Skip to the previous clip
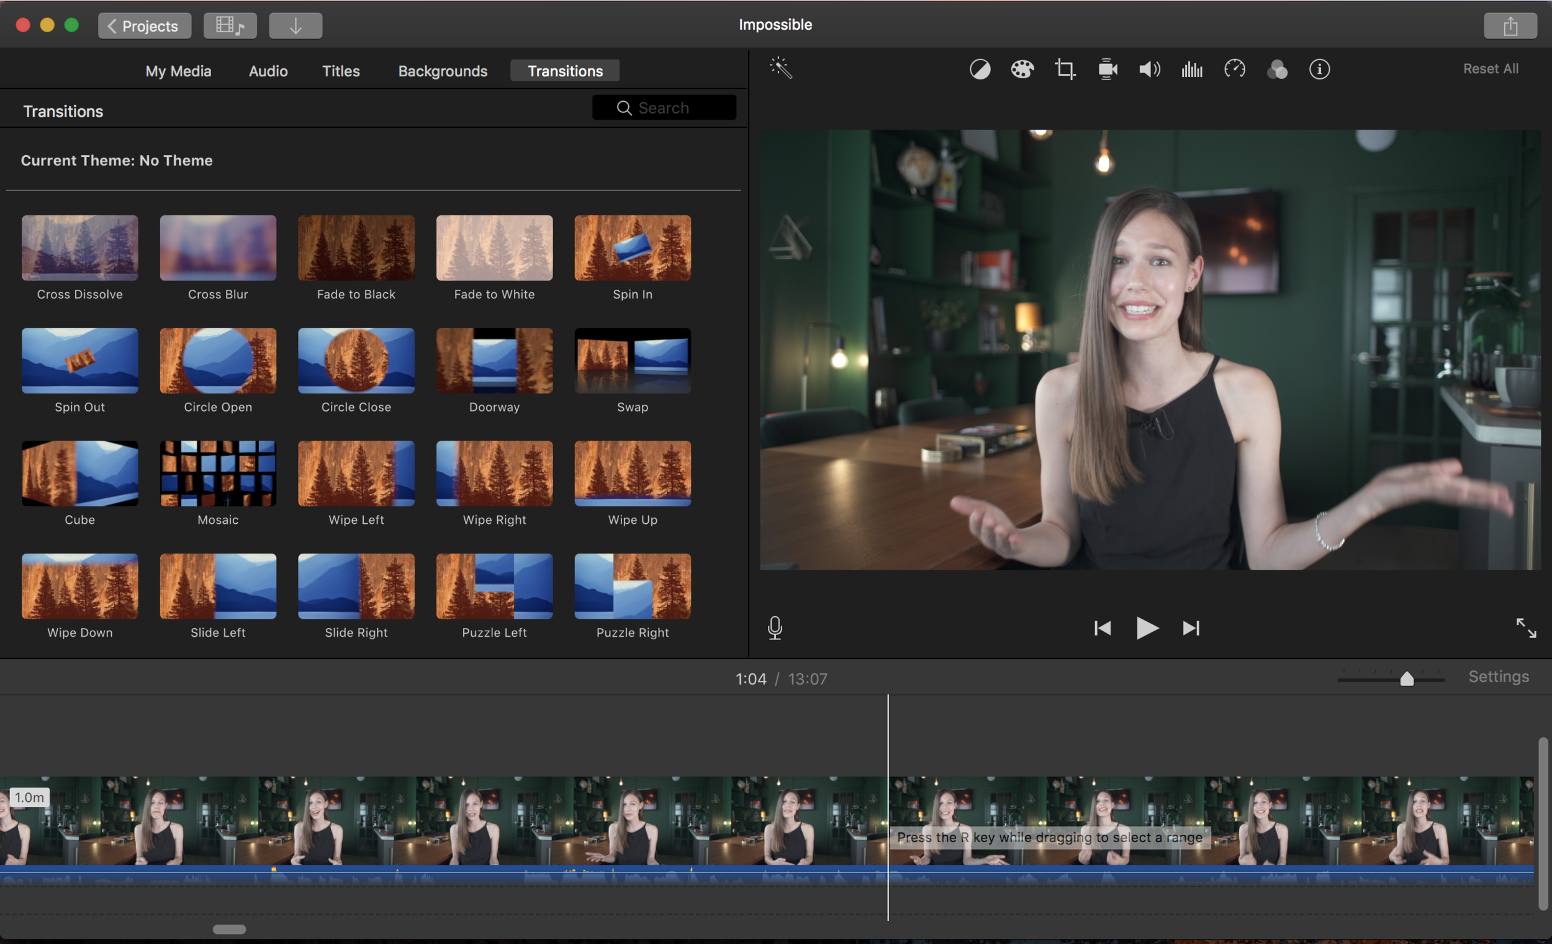Screen dimensions: 1552x944 coord(1103,628)
